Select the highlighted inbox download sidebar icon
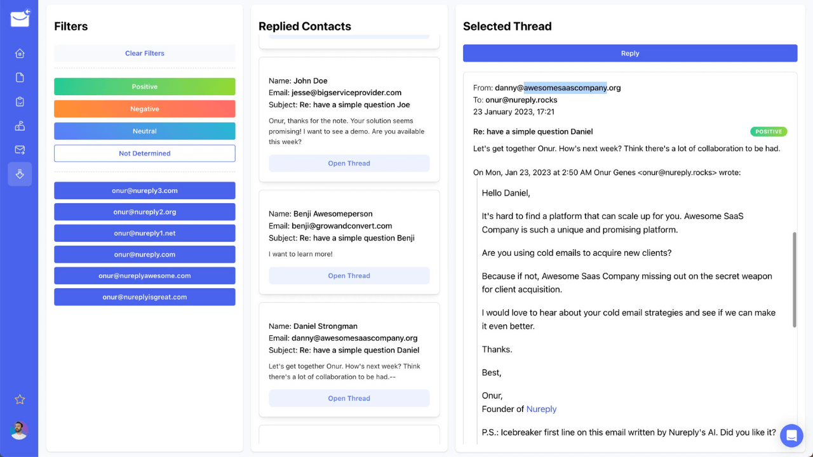 click(20, 174)
